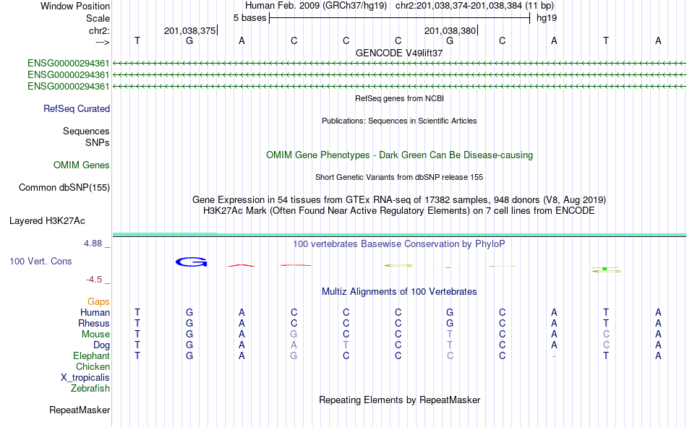Select the Rhesus alignment row label
Image resolution: width=687 pixels, height=427 pixels.
94,323
